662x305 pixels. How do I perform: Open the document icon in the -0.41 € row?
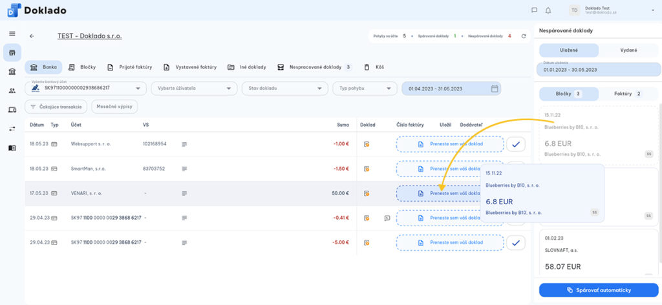pos(367,218)
